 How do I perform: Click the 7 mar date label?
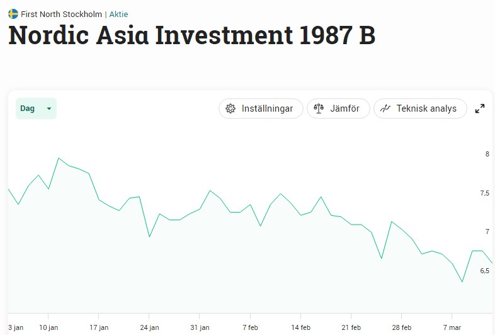[x=452, y=327]
